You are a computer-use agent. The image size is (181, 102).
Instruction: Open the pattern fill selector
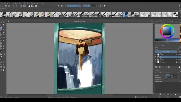pos(24,6)
